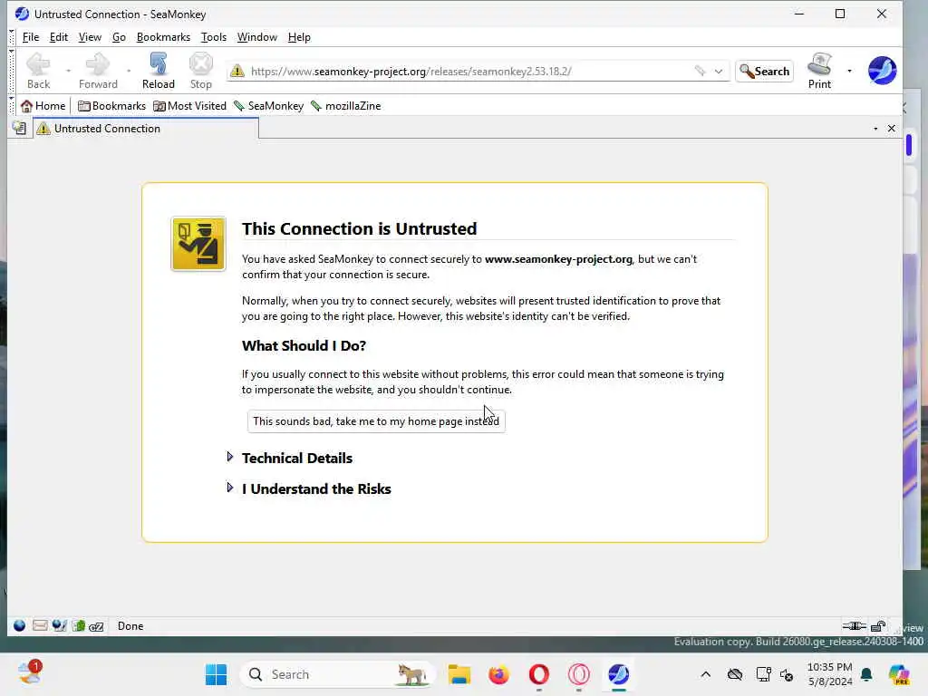928x696 pixels.
Task: Click the Print toolbar icon
Action: pos(819,71)
